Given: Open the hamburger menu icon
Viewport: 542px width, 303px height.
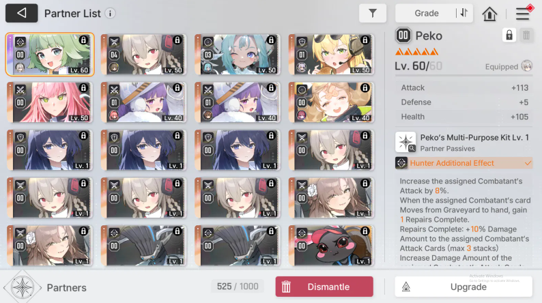Looking at the screenshot, I should [523, 14].
